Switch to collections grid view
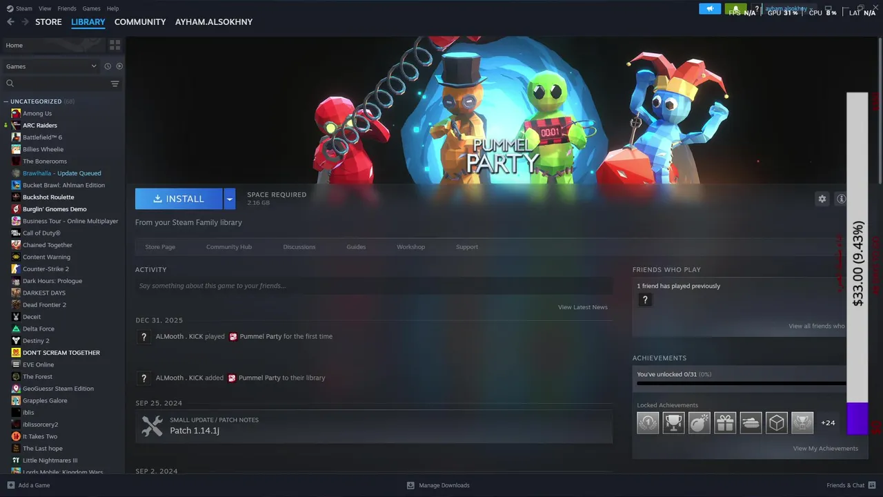The width and height of the screenshot is (883, 497). [115, 45]
